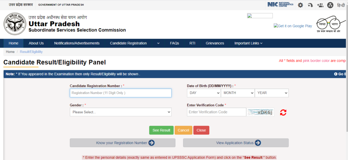Click the settings gear icon in top bar
Screen dimensions: 348x160
(x=300, y=5)
